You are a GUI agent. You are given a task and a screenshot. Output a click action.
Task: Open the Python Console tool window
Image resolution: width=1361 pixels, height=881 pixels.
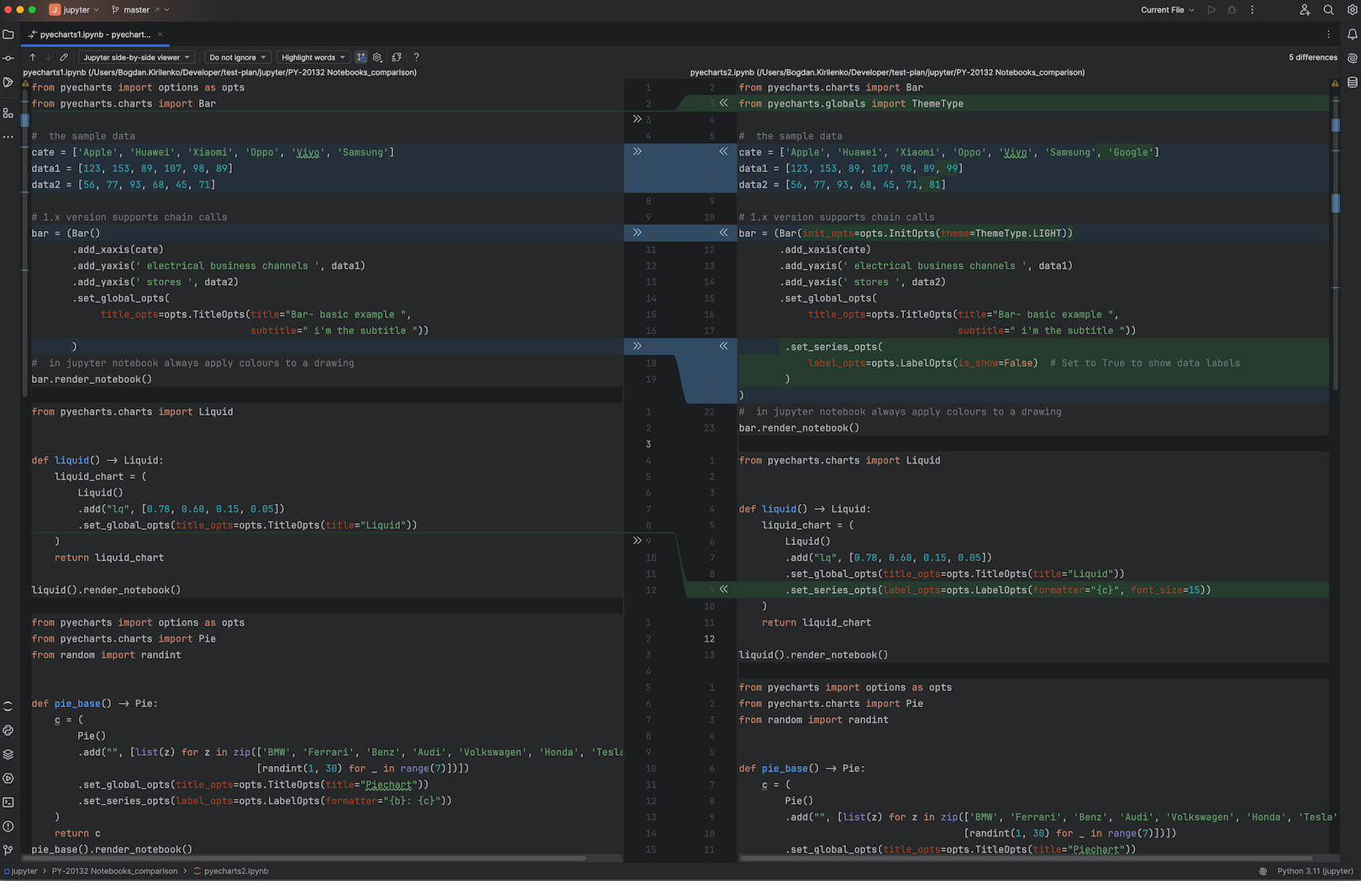point(8,730)
